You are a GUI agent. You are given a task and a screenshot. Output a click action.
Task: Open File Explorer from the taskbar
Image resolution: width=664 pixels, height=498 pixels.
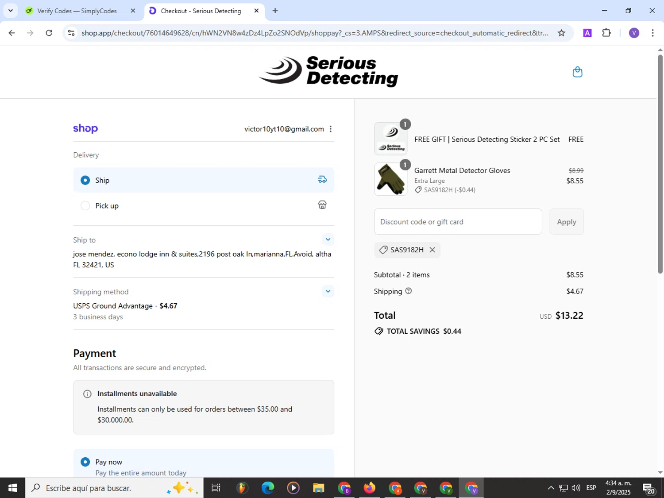(318, 488)
